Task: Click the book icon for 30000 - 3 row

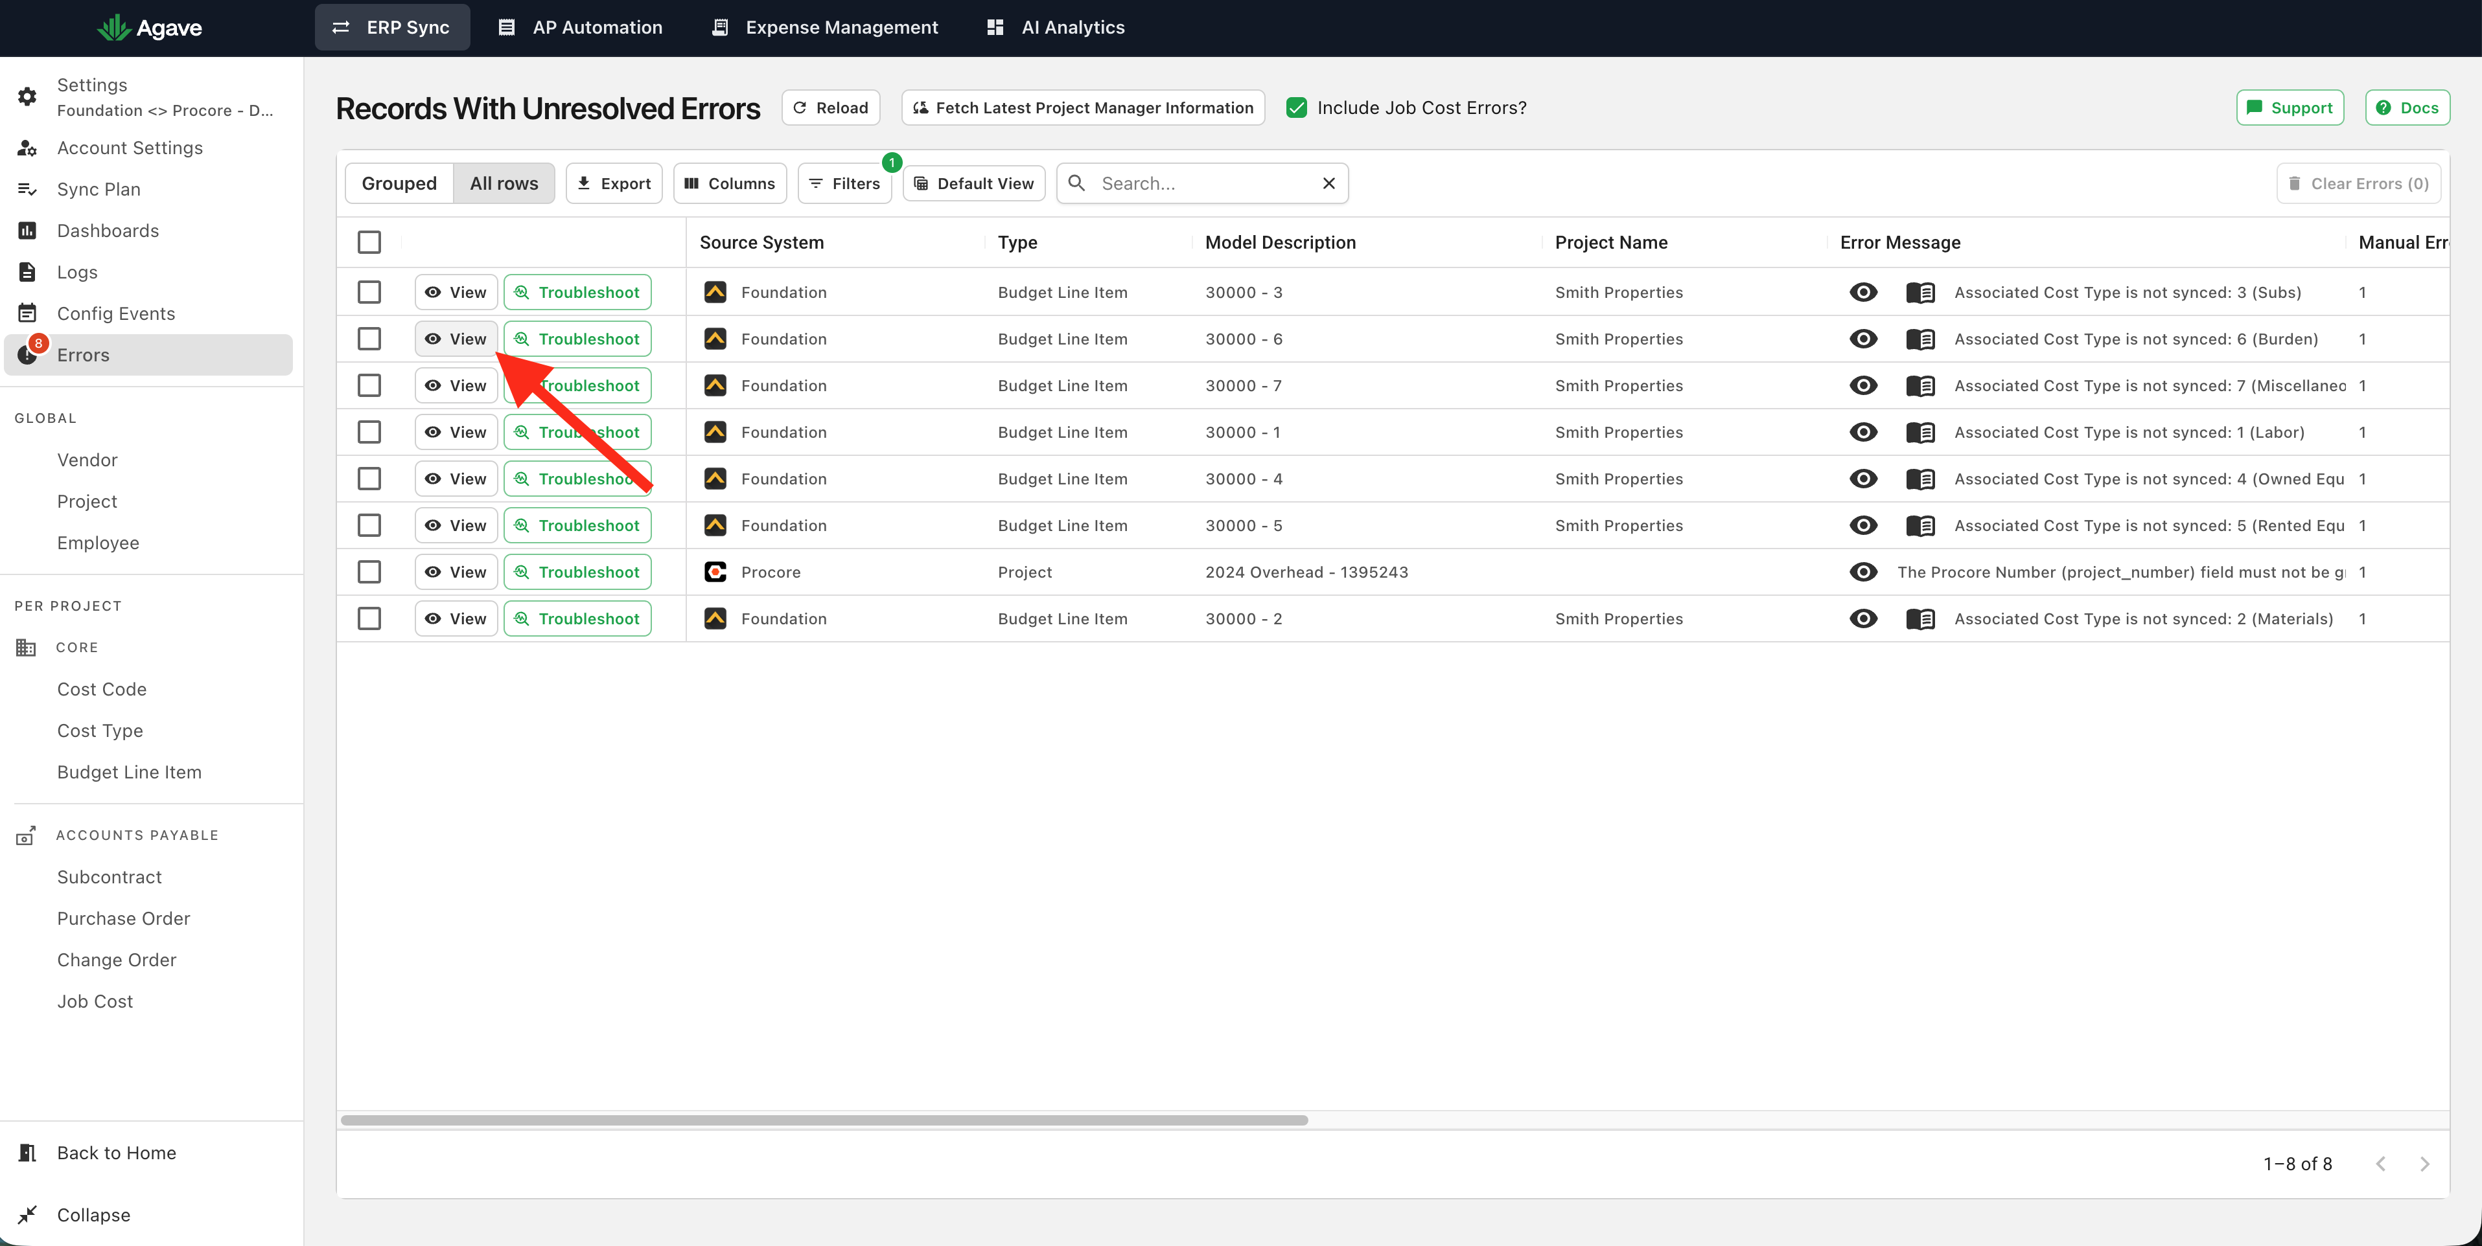Action: [1920, 293]
